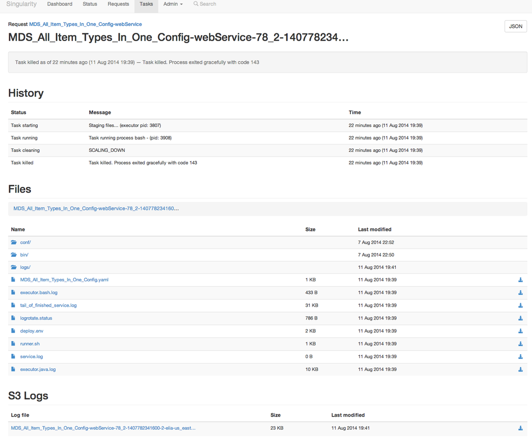Download deploy.env via its download icon
This screenshot has width=532, height=441.
(520, 331)
